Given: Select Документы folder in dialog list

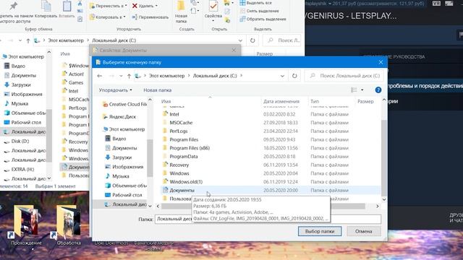Looking at the screenshot, I should pos(271,191).
